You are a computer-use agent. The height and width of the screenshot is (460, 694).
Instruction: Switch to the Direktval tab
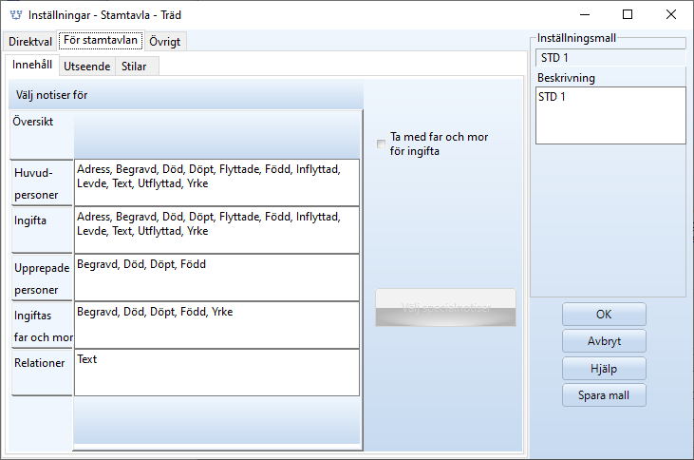coord(30,42)
